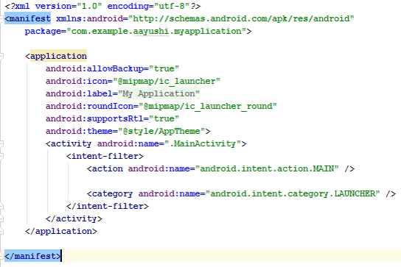This screenshot has height=267, width=401.
Task: Click the closing manifest tag
Action: click(32, 256)
